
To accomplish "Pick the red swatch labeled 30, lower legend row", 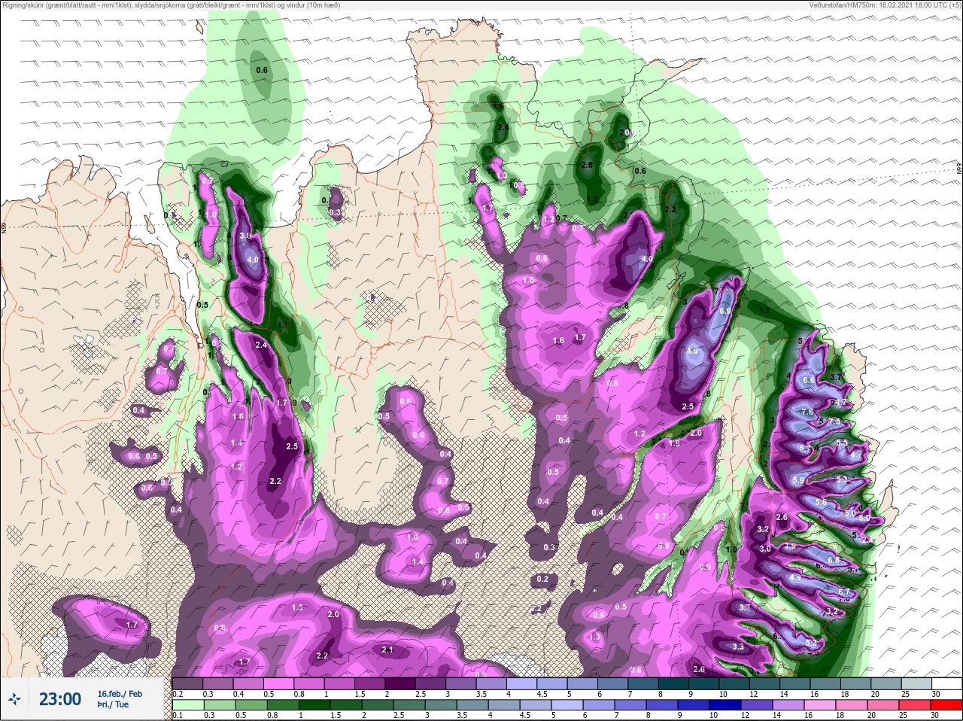I will [x=946, y=705].
